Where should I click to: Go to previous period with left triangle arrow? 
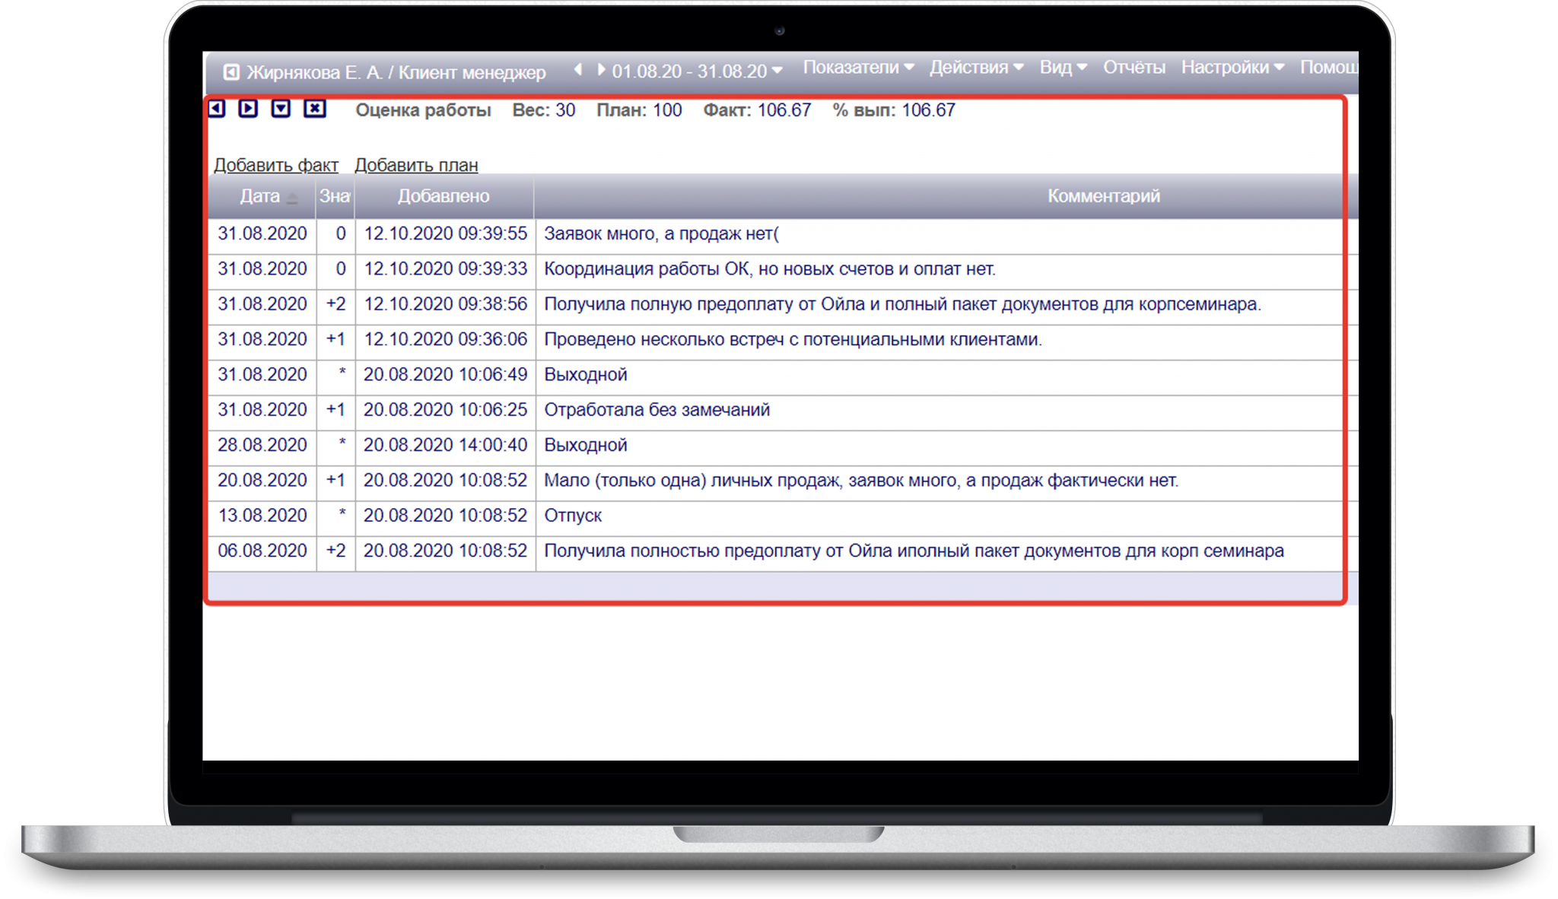point(578,70)
